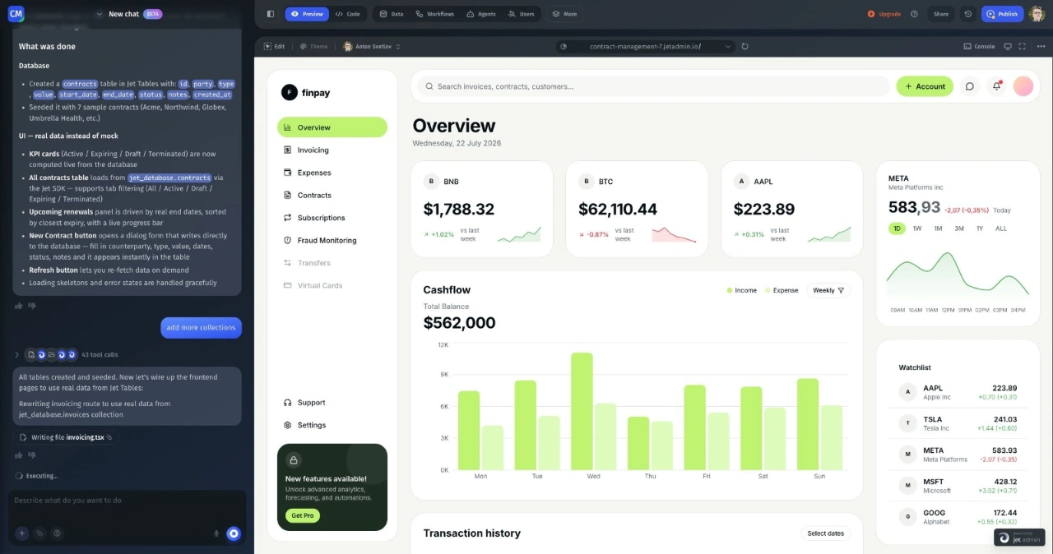This screenshot has height=554, width=1053.
Task: Open Support in finpay sidebar
Action: [332, 403]
